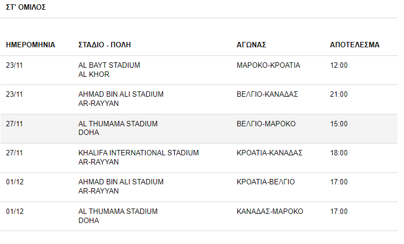Open the ΒΕΛΓΙΟ-ΜΑΡΟΚΟ match row
This screenshot has height=244, width=404.
[x=199, y=128]
